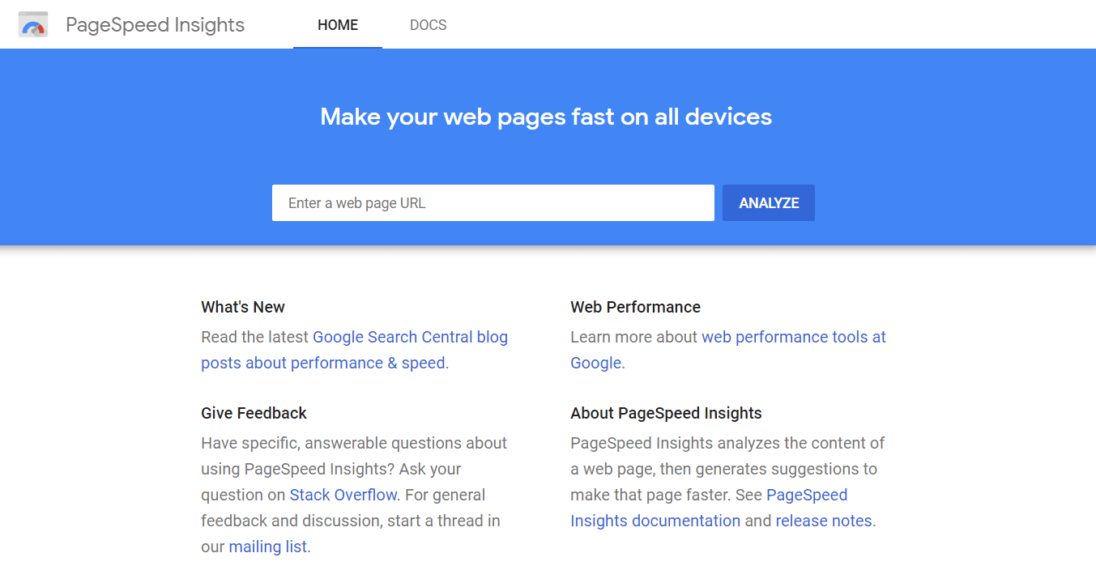
Task: Select the HOME tab
Action: pyautogui.click(x=337, y=25)
